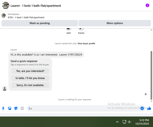
Task: Send quick response "In talks. I'll let you know."
Action: pyautogui.click(x=30, y=78)
